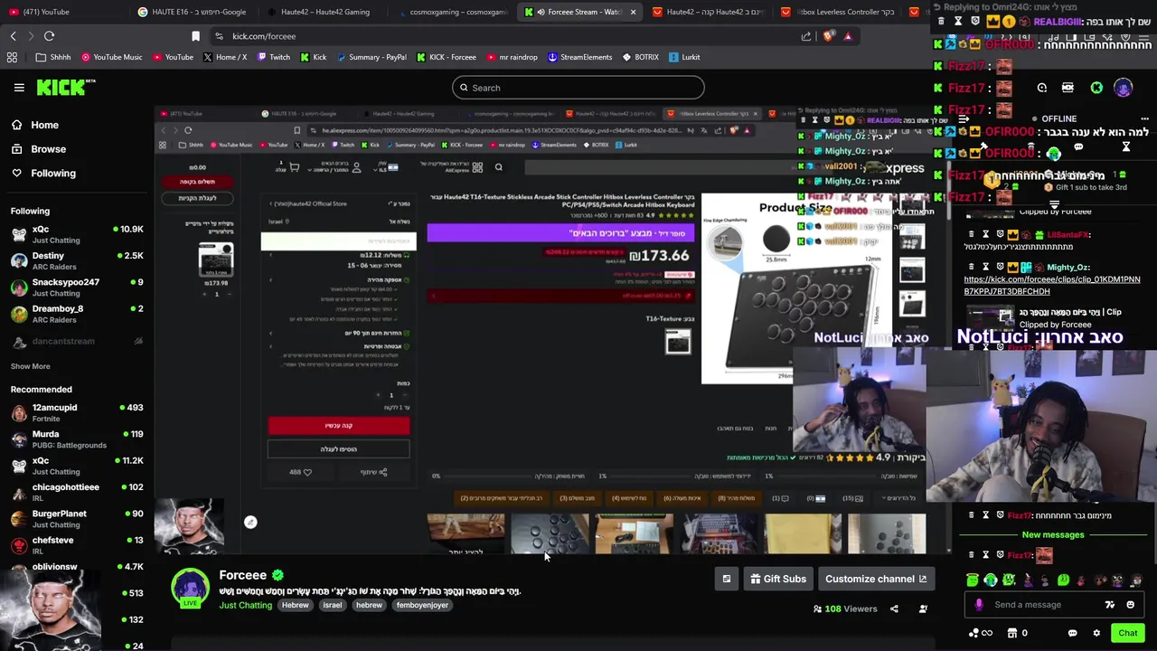Screen dimensions: 1157x651
Task: Click the femboyenjoyer stream tag
Action: tap(422, 605)
